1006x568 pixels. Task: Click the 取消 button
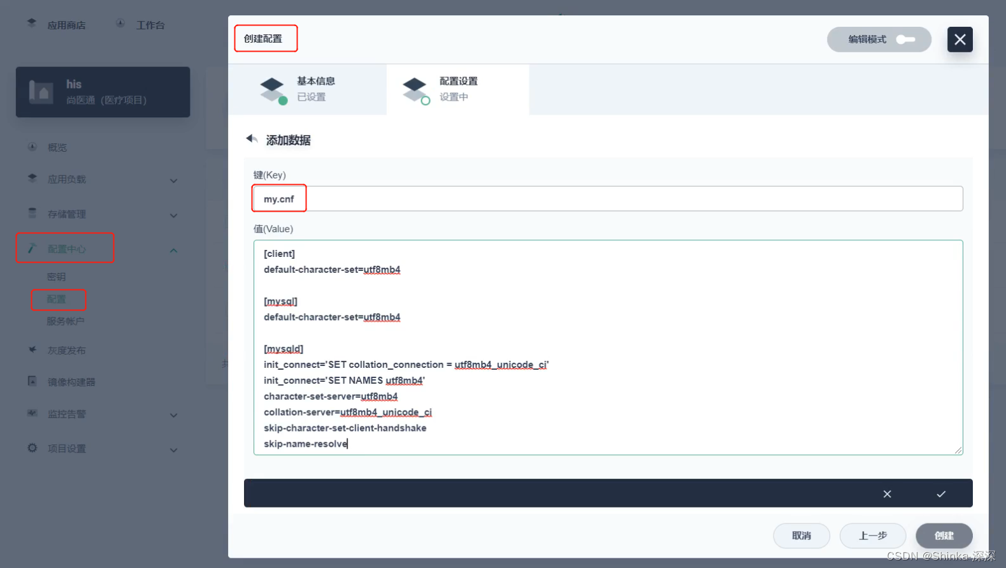coord(801,535)
